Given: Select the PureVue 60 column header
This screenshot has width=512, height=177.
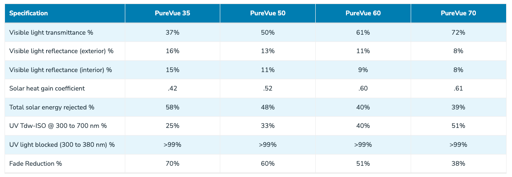Looking at the screenshot, I should (363, 14).
